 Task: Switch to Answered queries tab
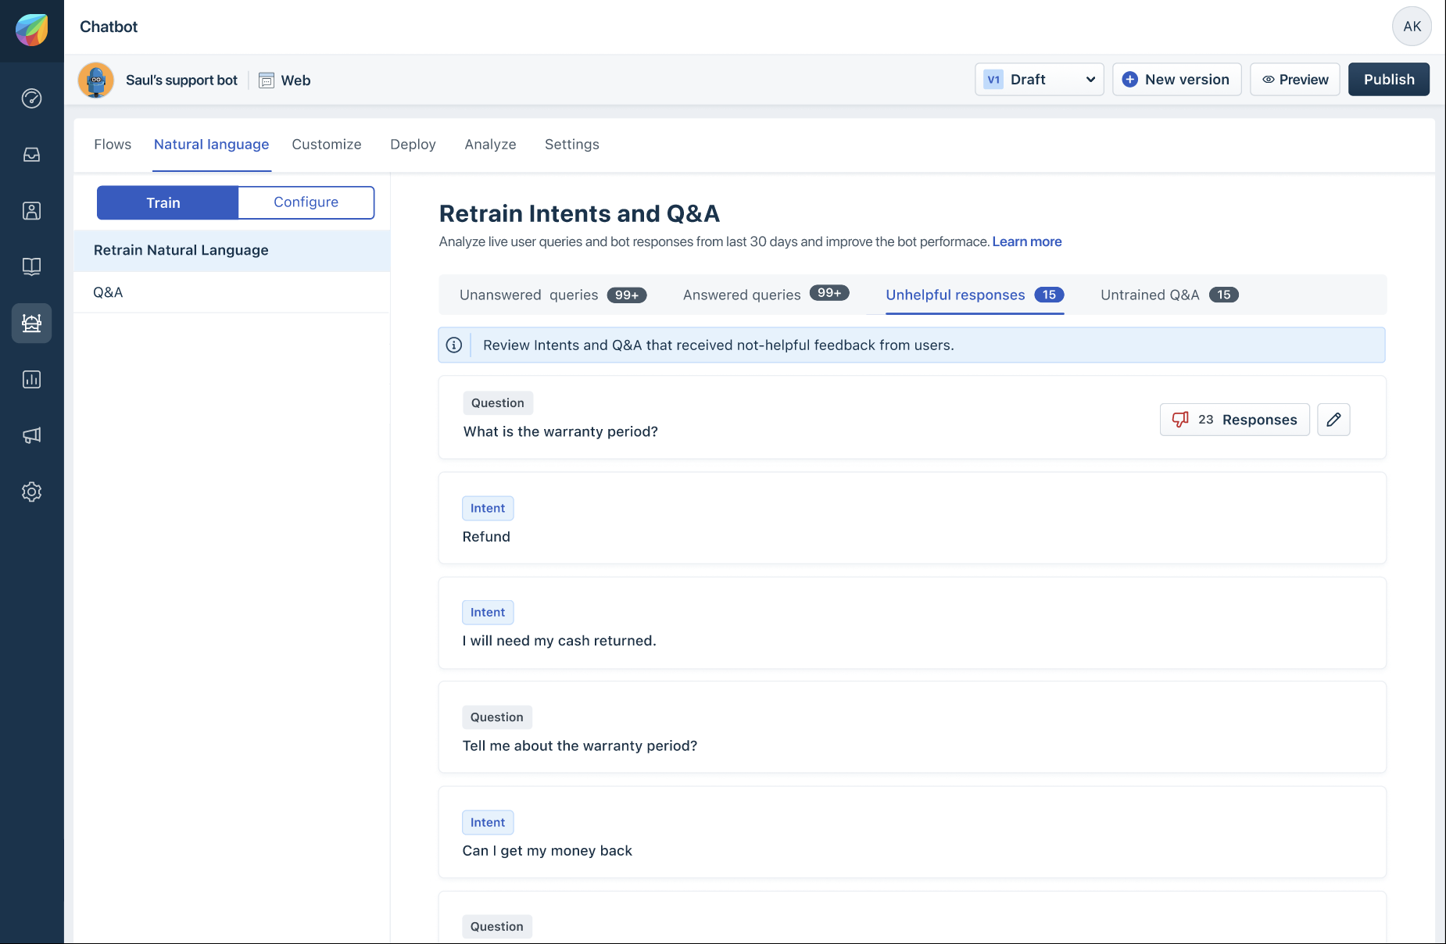point(765,295)
